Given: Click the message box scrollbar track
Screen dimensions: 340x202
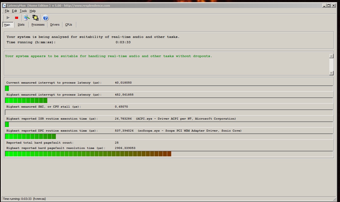Looking at the screenshot, I should click(331, 65).
